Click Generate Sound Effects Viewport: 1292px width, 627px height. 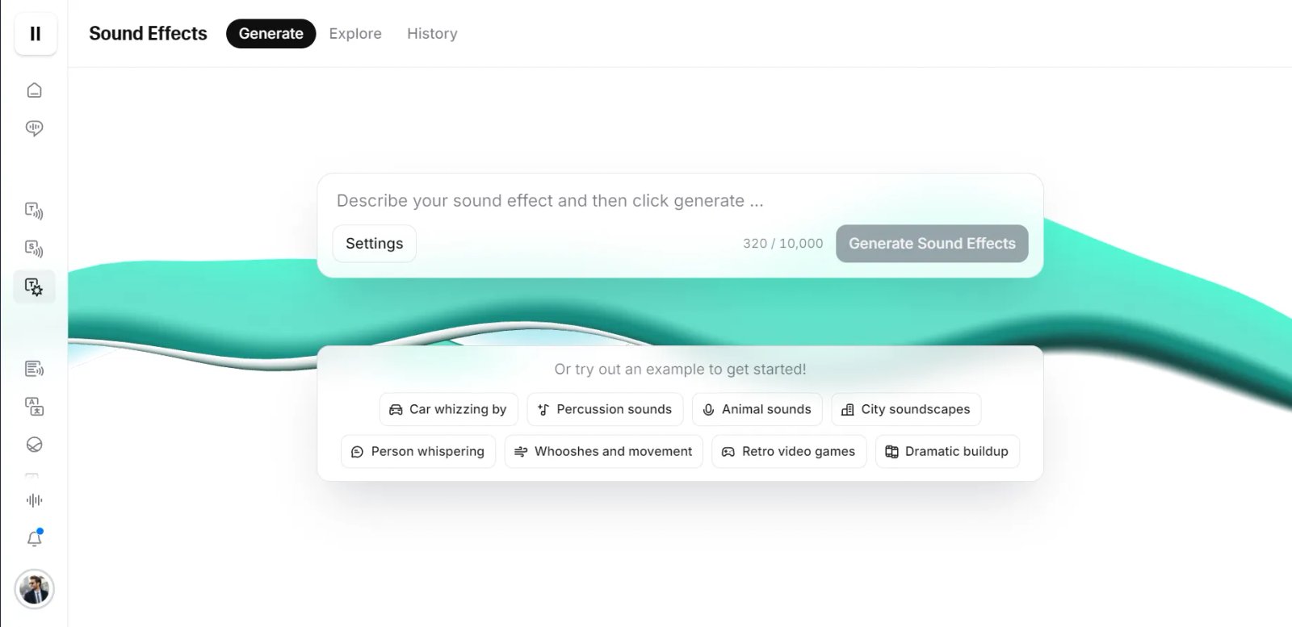931,243
